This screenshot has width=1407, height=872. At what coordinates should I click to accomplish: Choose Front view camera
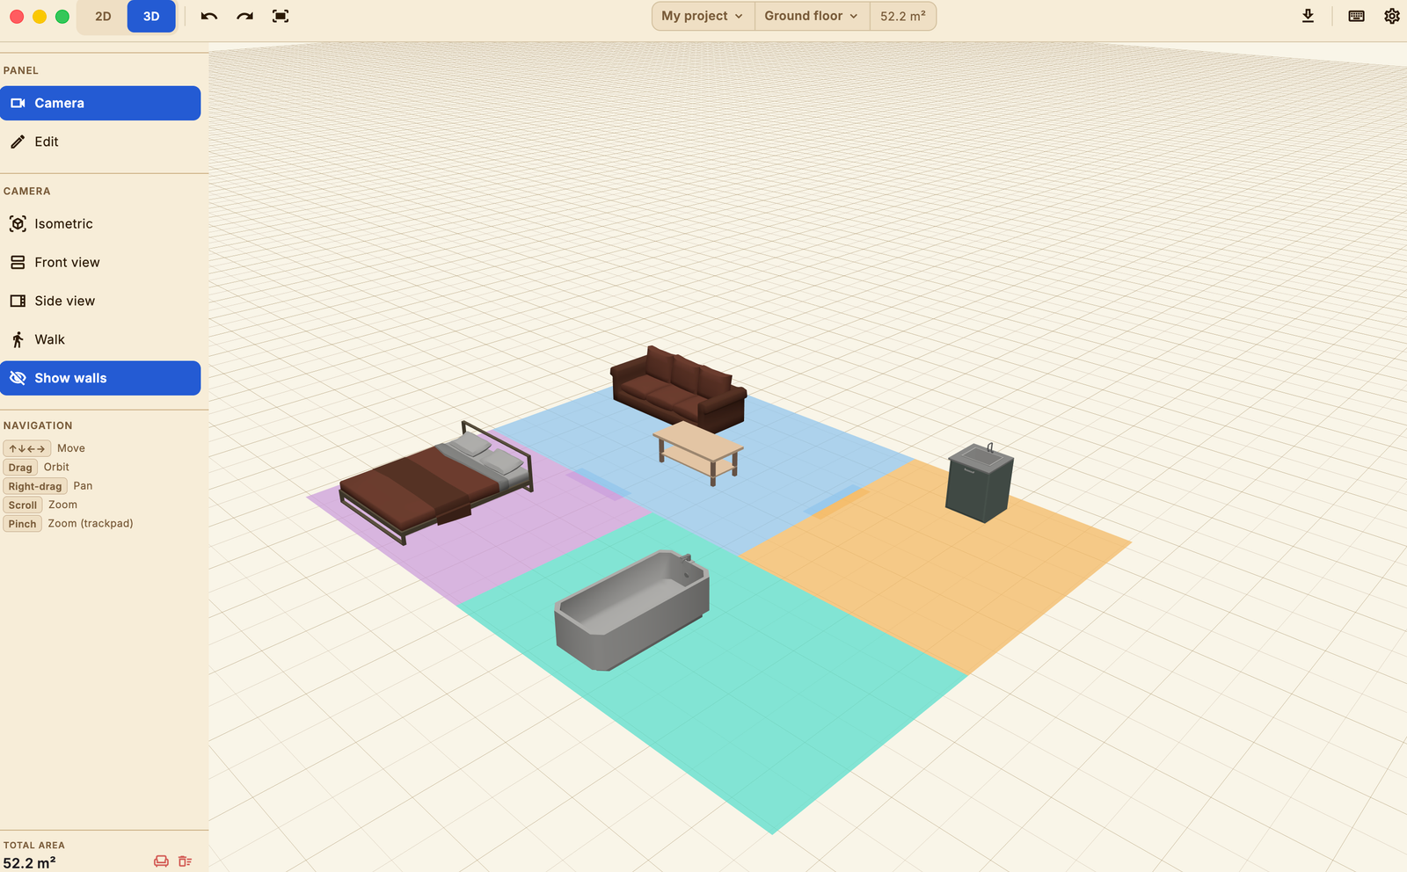point(100,262)
